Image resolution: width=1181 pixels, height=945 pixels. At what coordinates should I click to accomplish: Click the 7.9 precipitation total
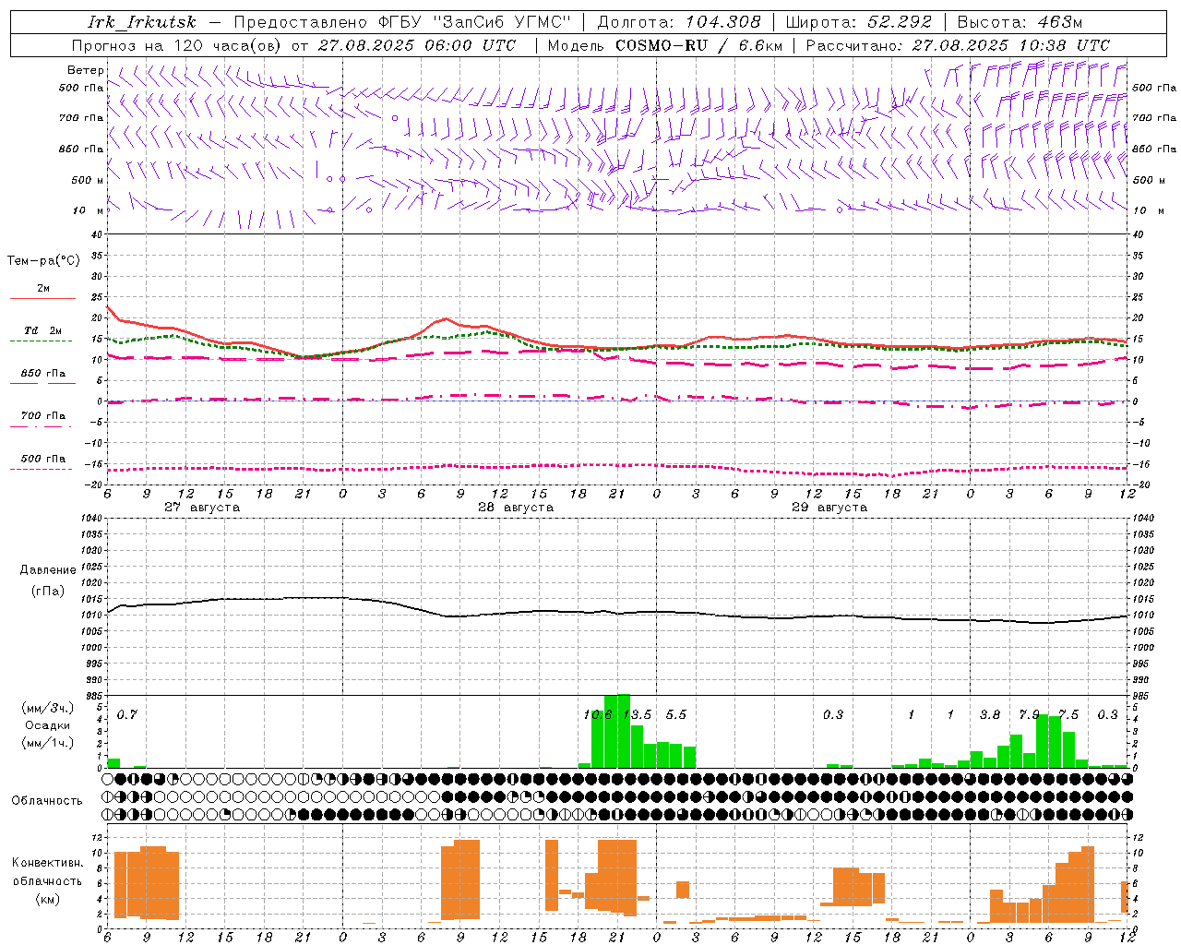(x=1029, y=715)
